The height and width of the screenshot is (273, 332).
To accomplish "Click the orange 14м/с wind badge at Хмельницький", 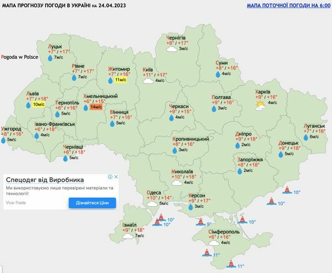I will (96, 107).
